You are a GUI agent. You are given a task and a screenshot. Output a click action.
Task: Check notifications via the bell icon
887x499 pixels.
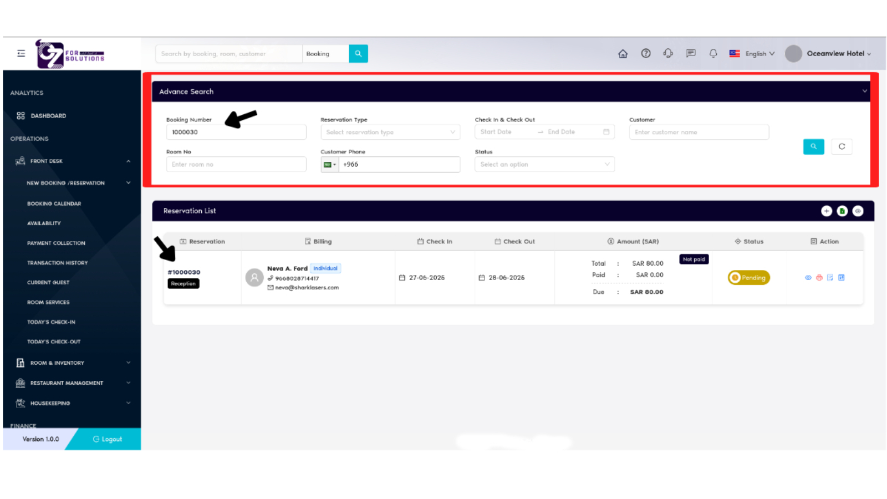click(x=713, y=53)
